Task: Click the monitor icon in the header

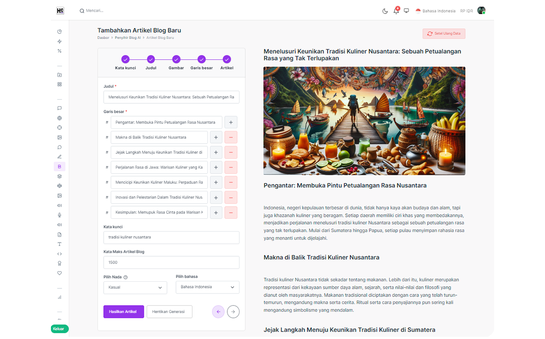Action: coord(407,11)
